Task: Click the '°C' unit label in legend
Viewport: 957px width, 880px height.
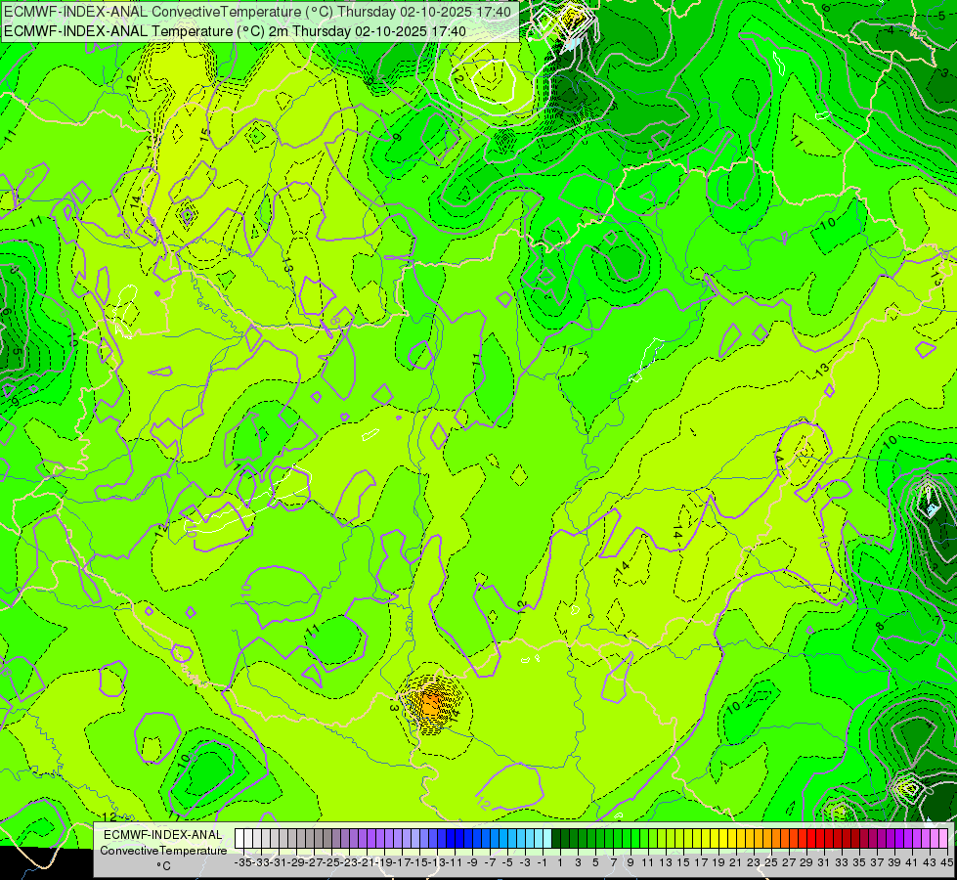Action: point(163,866)
